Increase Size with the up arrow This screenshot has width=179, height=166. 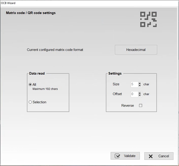tap(140, 83)
